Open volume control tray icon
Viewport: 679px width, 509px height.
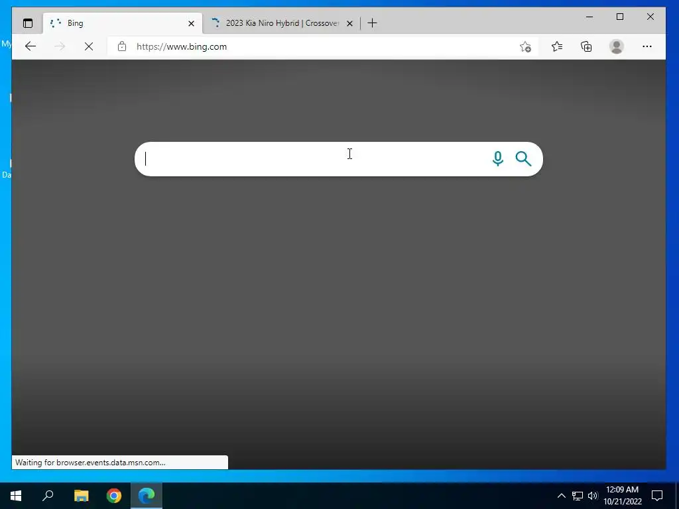pyautogui.click(x=593, y=496)
